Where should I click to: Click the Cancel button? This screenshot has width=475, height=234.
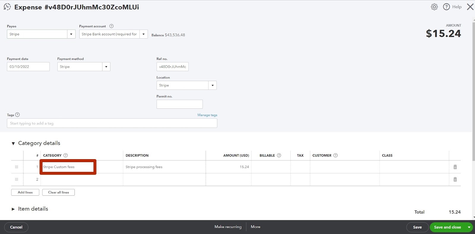16,227
